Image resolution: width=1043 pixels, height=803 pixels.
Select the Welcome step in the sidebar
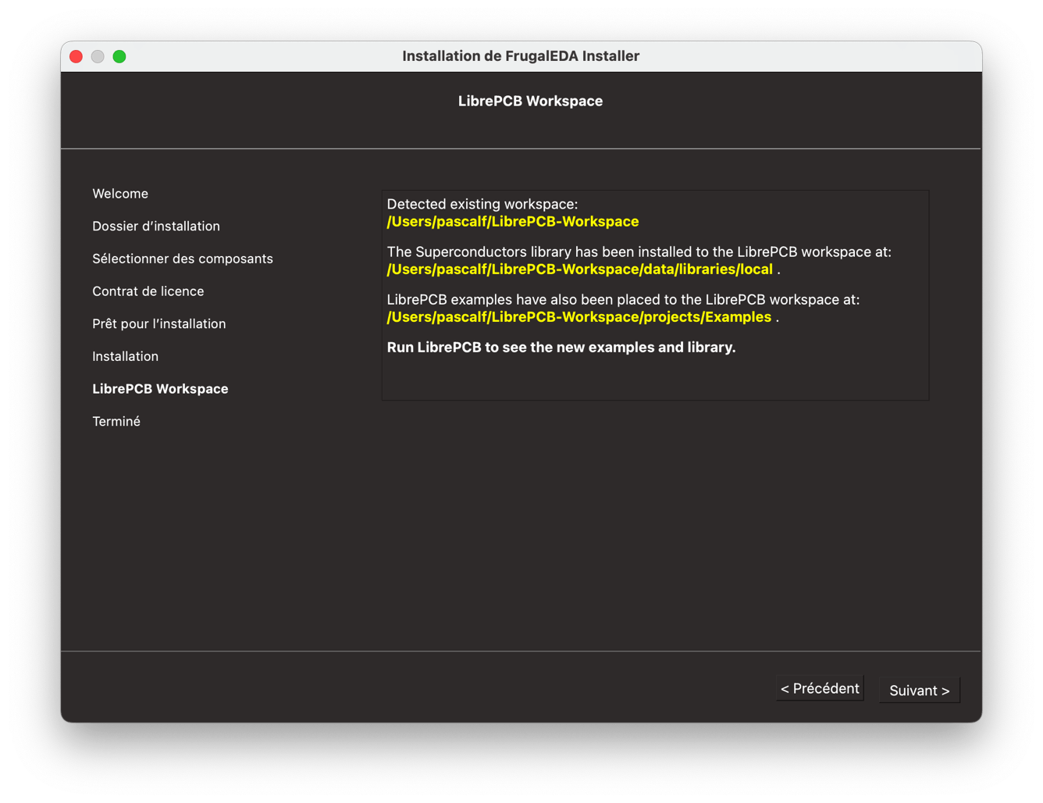(x=120, y=194)
